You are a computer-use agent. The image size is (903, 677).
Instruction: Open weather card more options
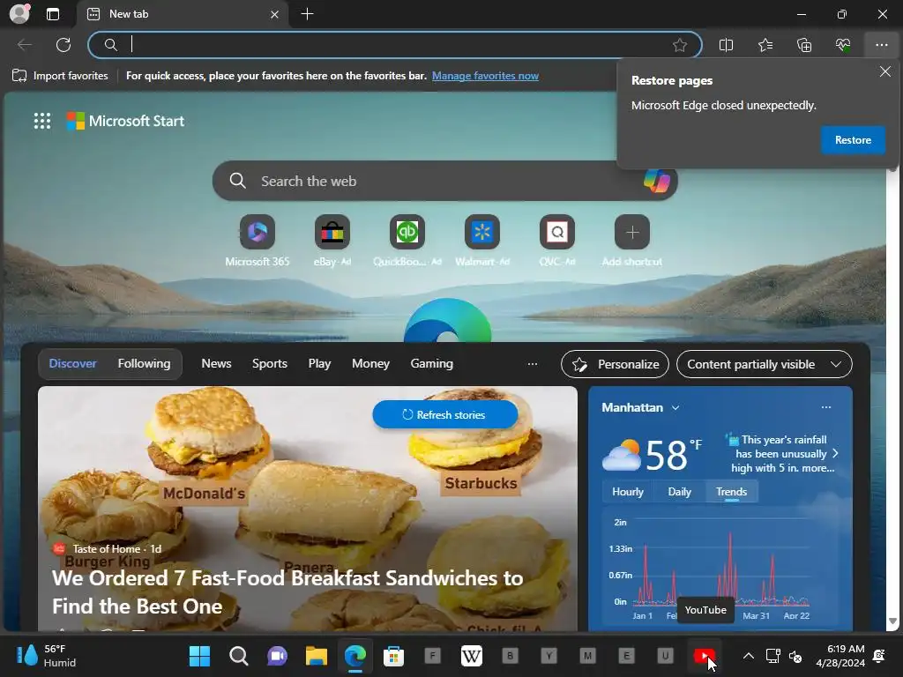825,407
